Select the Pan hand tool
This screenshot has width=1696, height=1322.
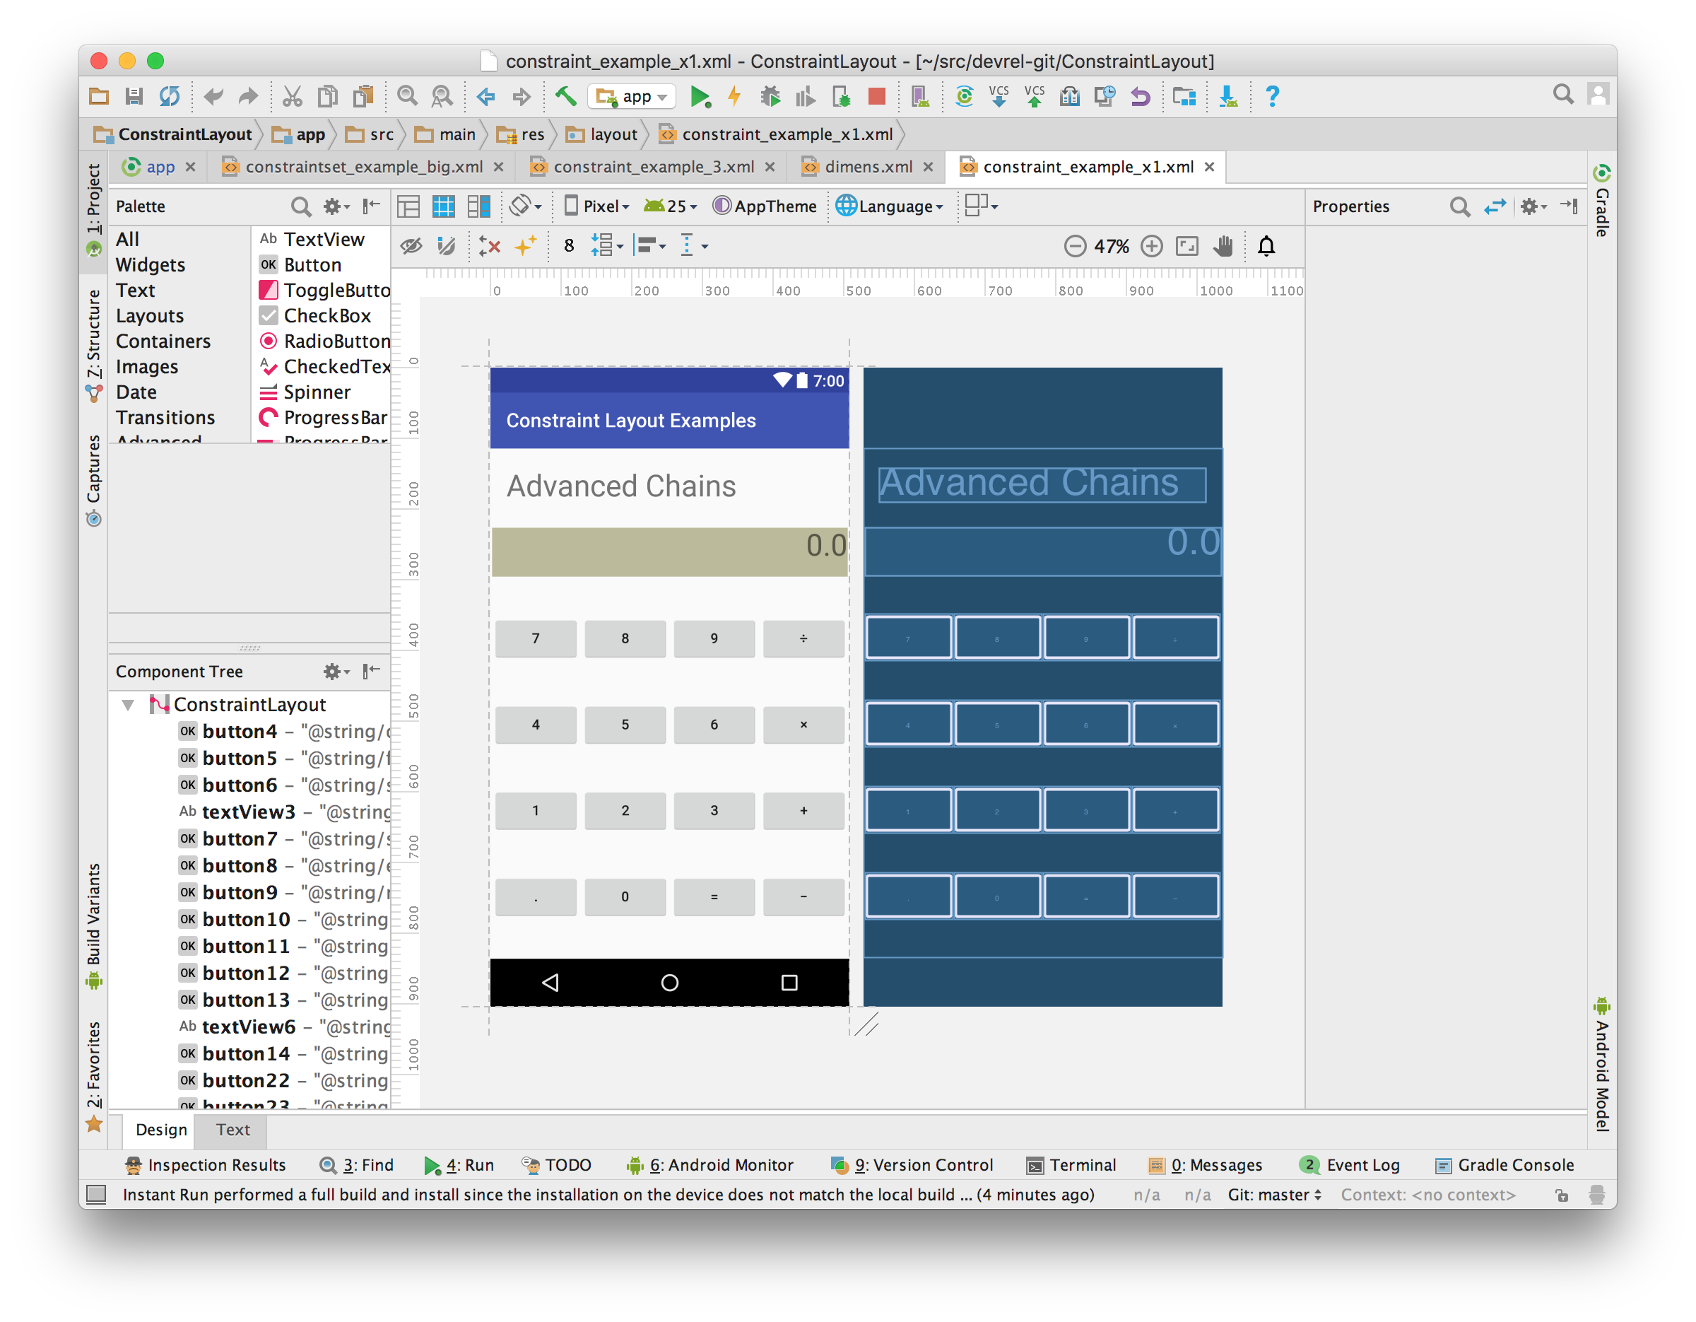coord(1223,246)
